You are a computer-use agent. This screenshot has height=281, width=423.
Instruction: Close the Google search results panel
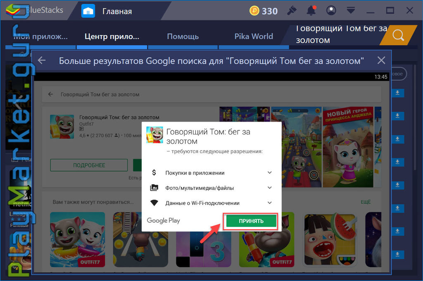(381, 60)
